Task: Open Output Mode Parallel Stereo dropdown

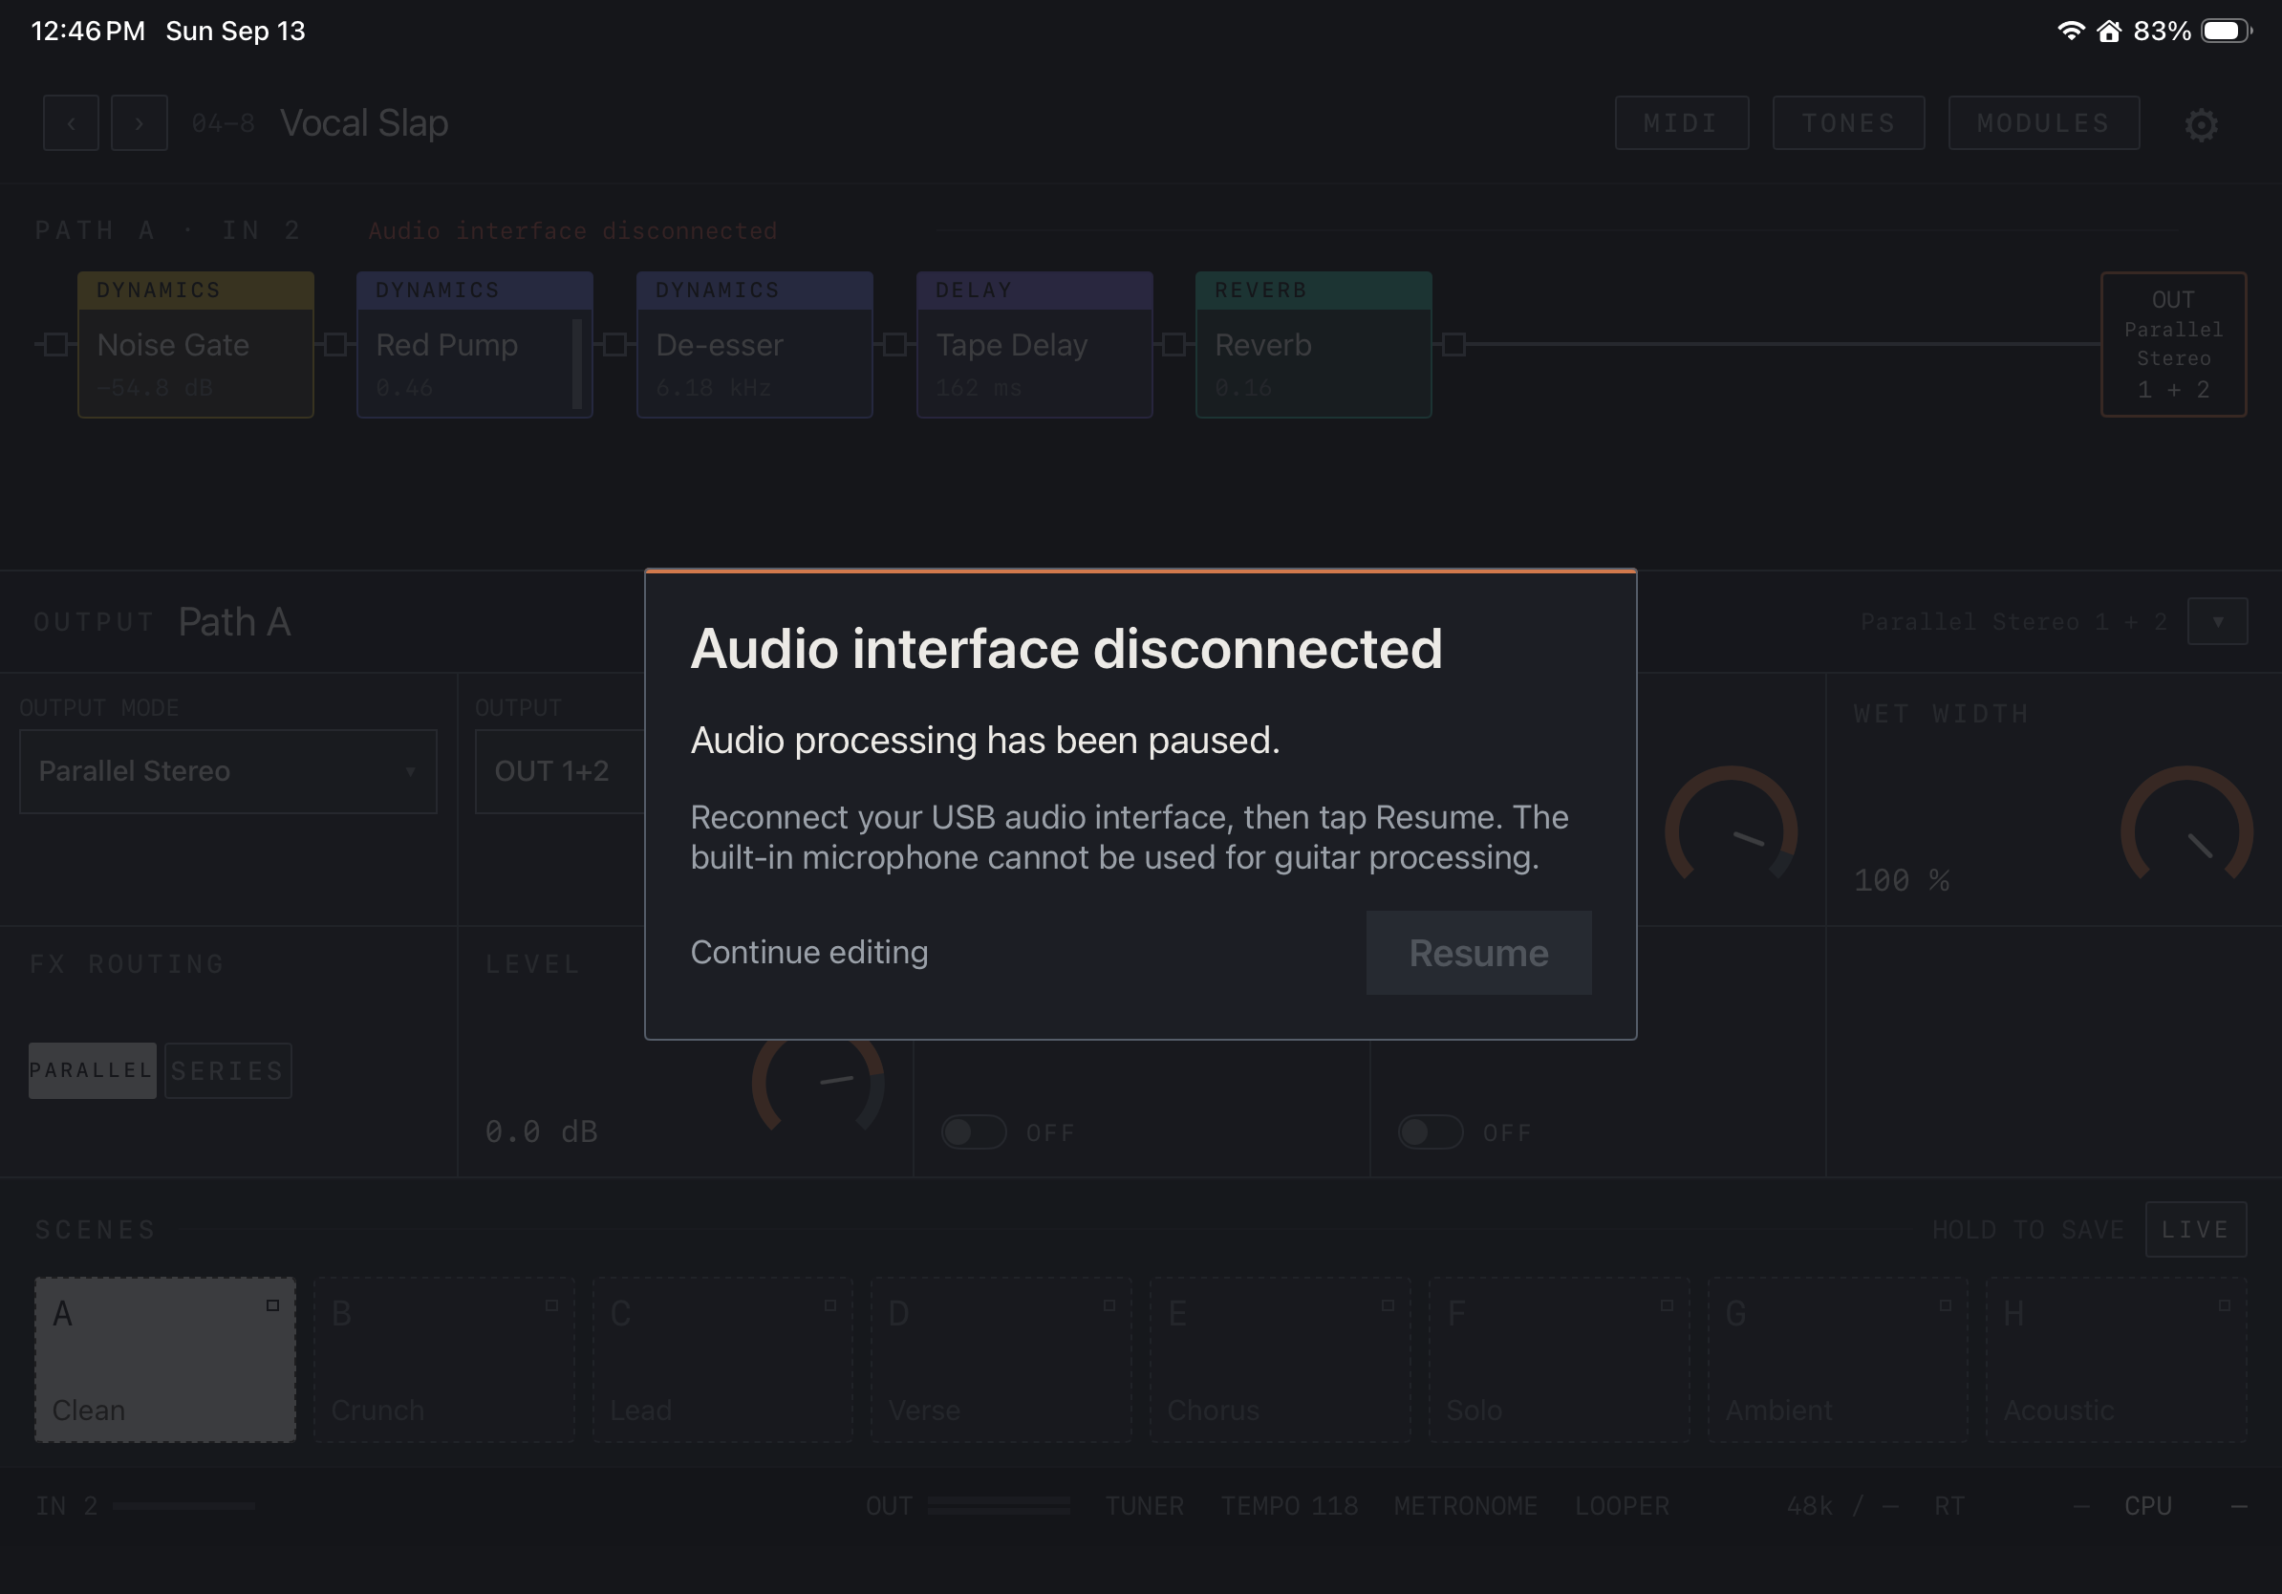Action: pos(228,771)
